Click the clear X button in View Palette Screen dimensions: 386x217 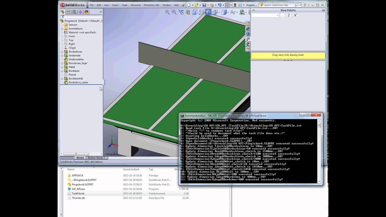click(295, 15)
